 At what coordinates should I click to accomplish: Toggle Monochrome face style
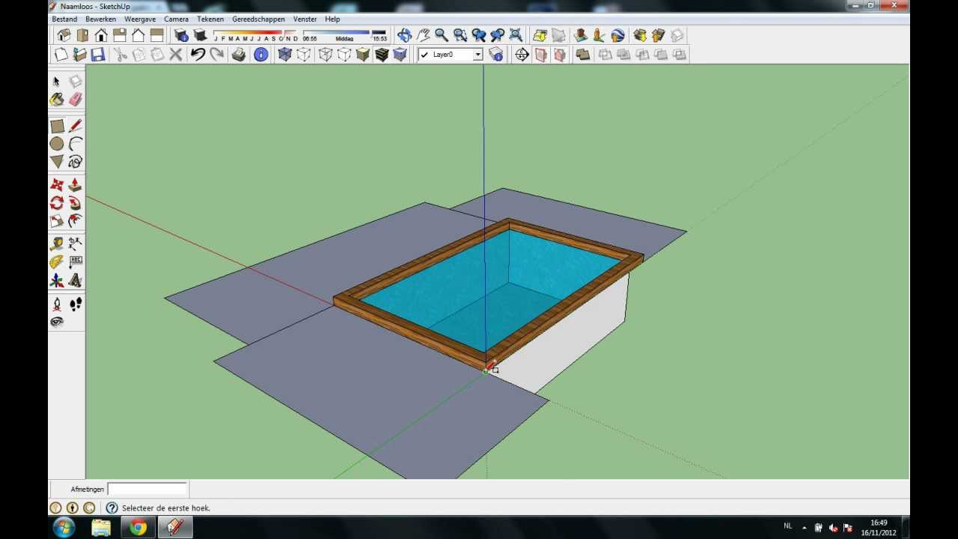tap(400, 54)
